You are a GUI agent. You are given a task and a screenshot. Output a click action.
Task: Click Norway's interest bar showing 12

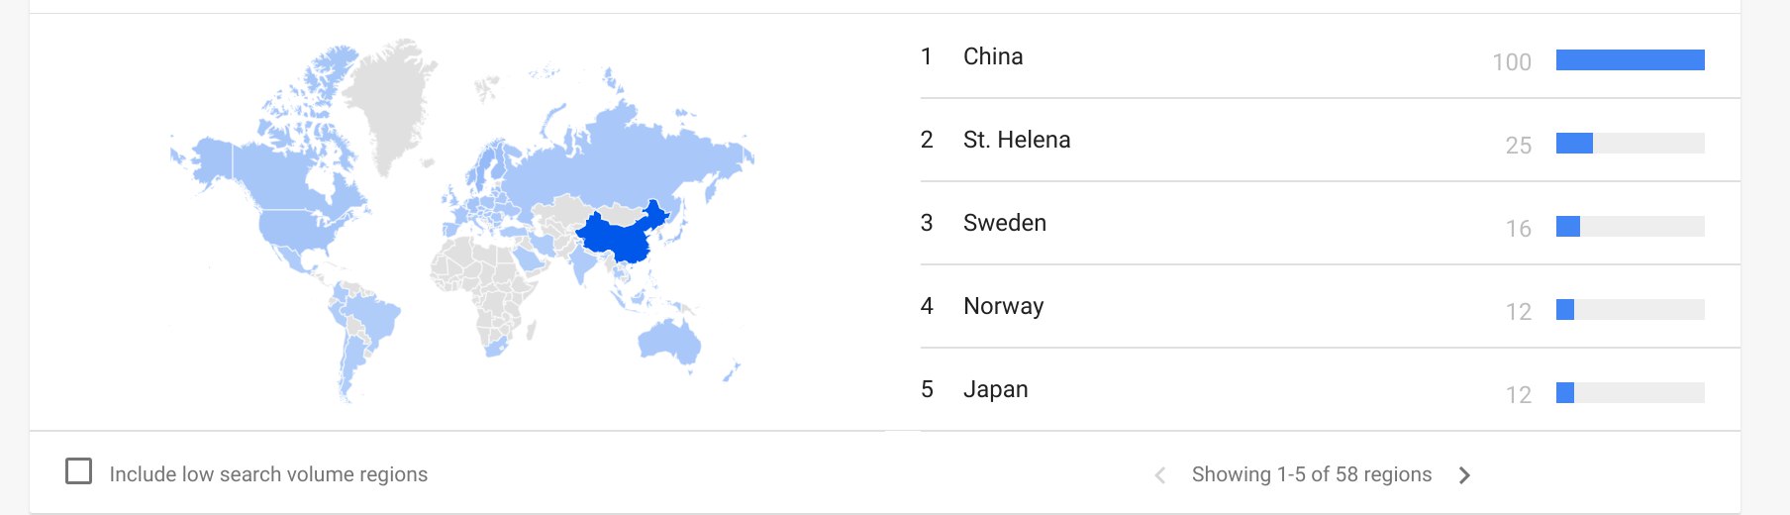pyautogui.click(x=1631, y=310)
